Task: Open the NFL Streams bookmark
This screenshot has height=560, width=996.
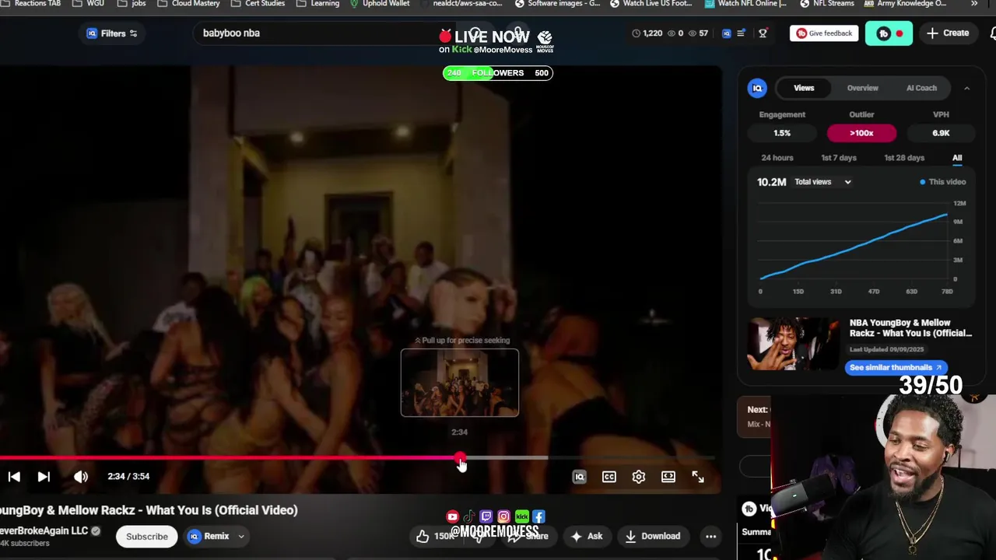Action: coord(827,4)
